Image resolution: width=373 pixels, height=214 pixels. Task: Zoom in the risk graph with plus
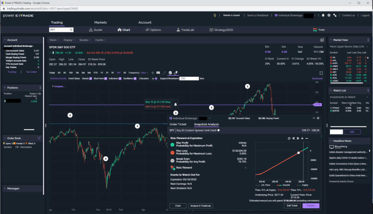coord(302,138)
